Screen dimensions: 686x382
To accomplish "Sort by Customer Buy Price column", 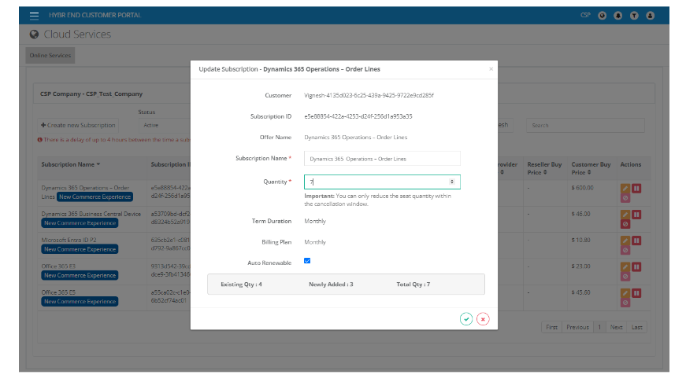I will tap(591, 168).
